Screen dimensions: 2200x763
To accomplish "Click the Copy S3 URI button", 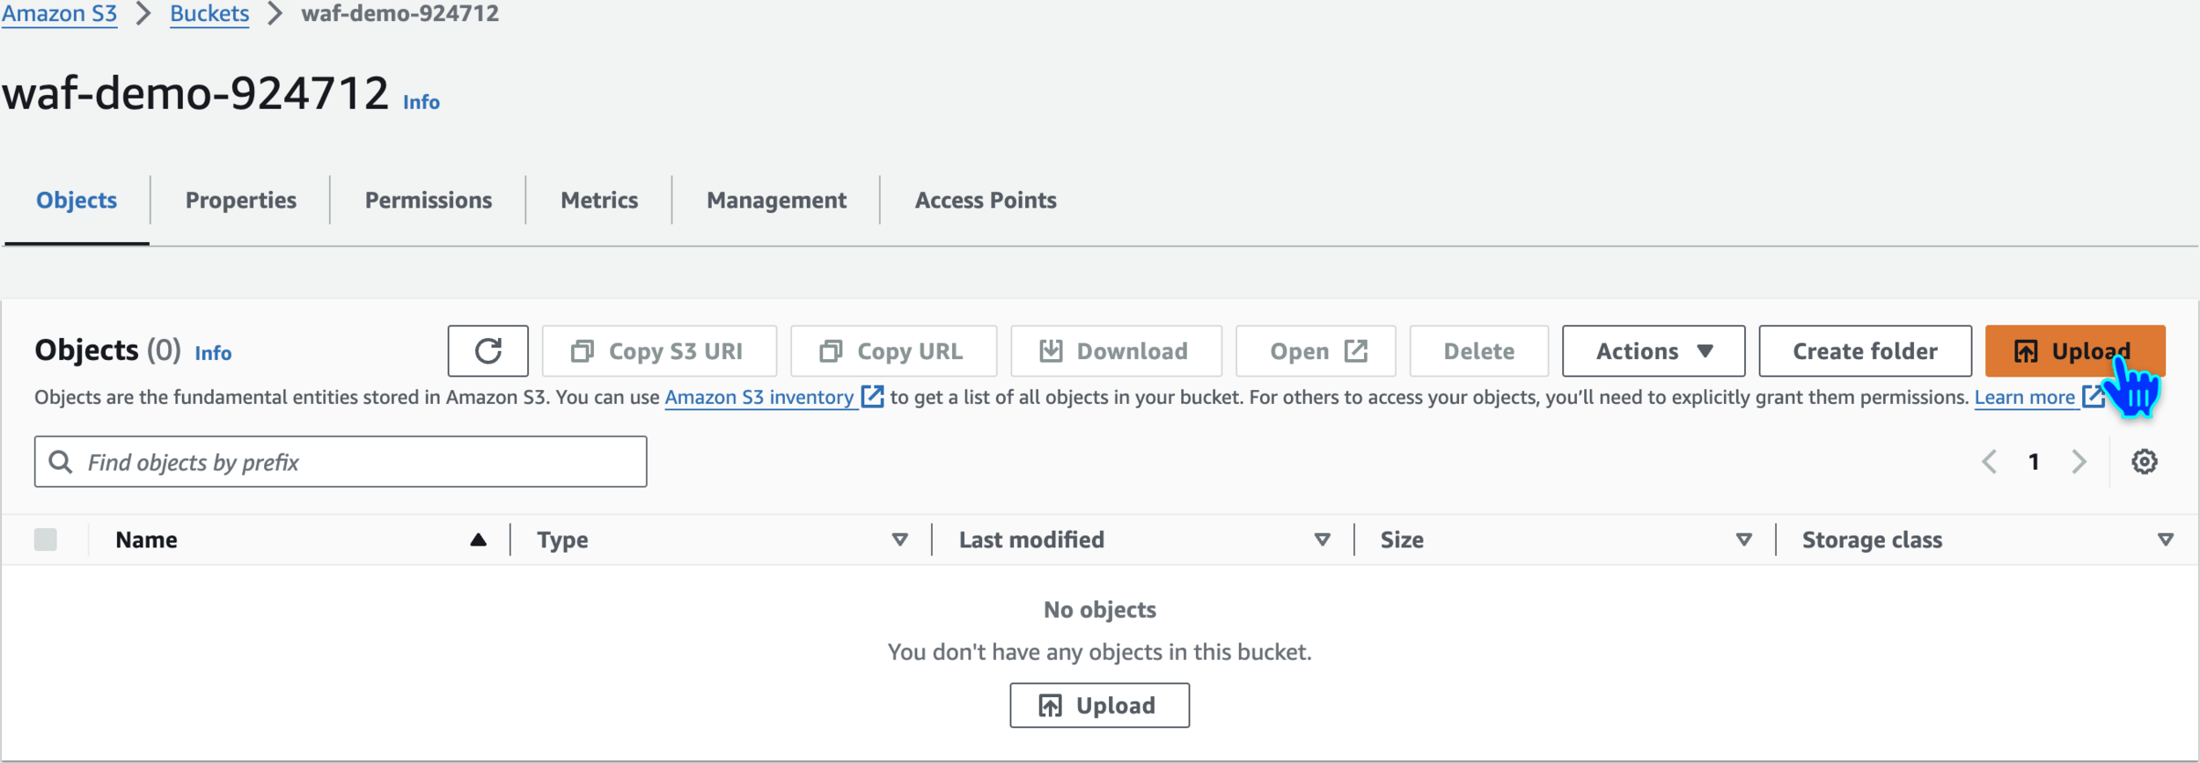I will (658, 351).
